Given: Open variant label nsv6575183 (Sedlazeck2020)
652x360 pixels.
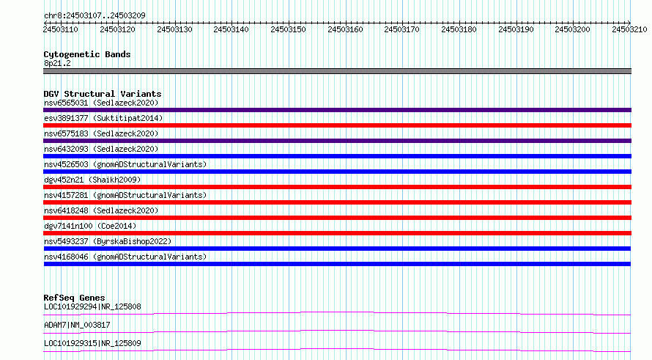Looking at the screenshot, I should click(101, 133).
